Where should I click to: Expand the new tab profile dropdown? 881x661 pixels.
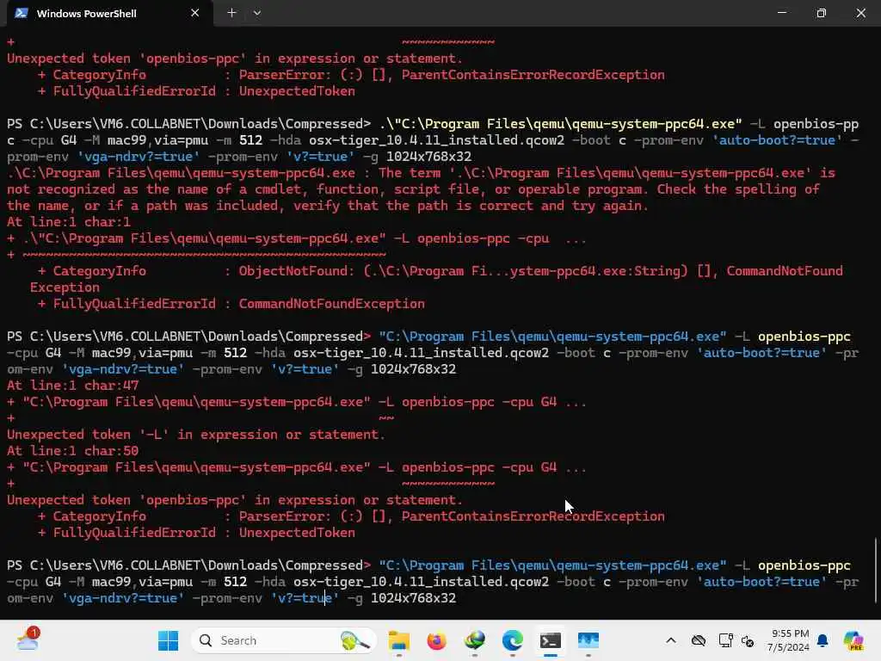point(256,13)
